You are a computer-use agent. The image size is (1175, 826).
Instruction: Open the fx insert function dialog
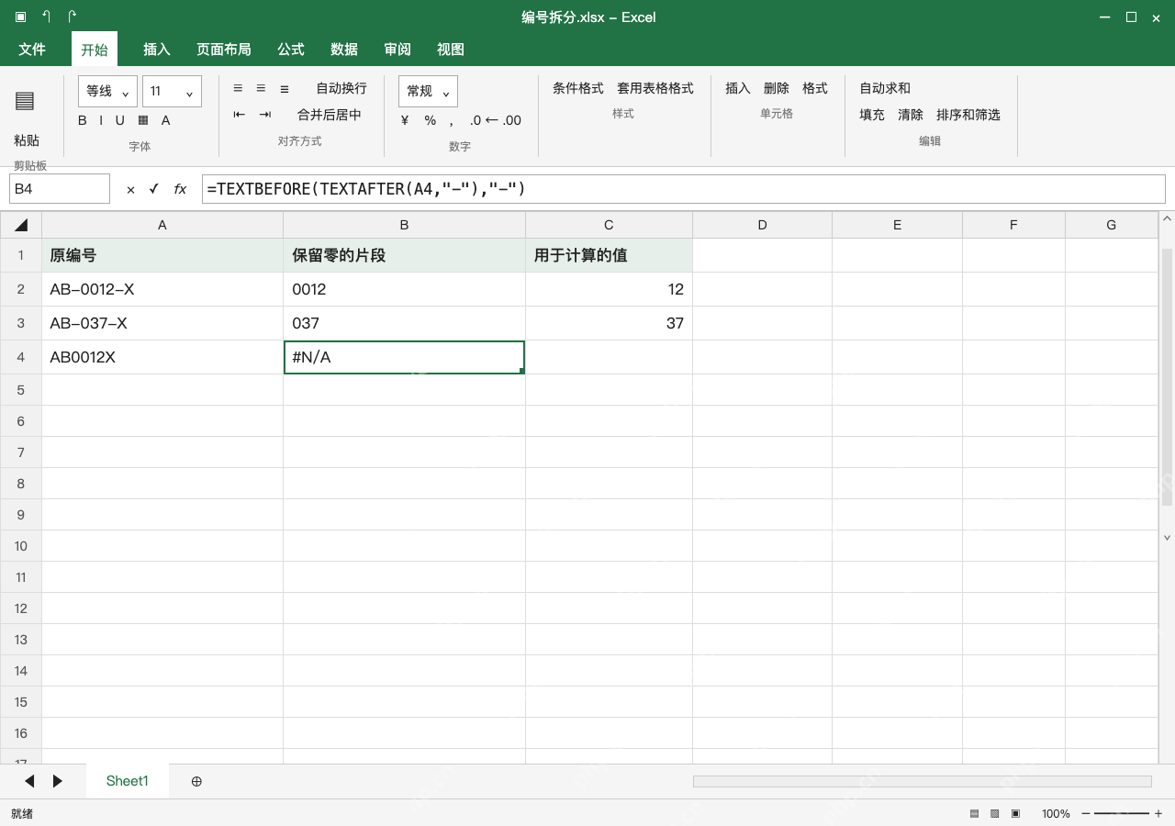tap(180, 189)
